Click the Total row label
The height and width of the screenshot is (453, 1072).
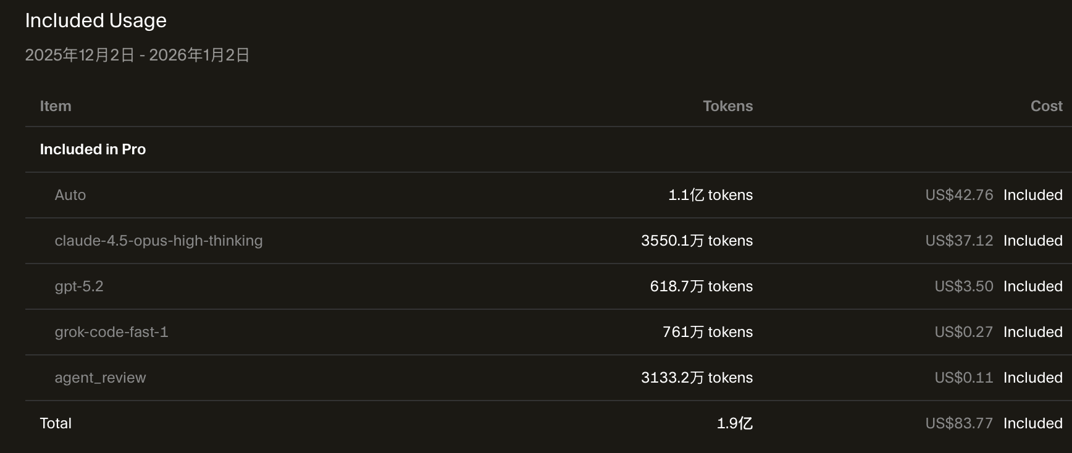56,423
